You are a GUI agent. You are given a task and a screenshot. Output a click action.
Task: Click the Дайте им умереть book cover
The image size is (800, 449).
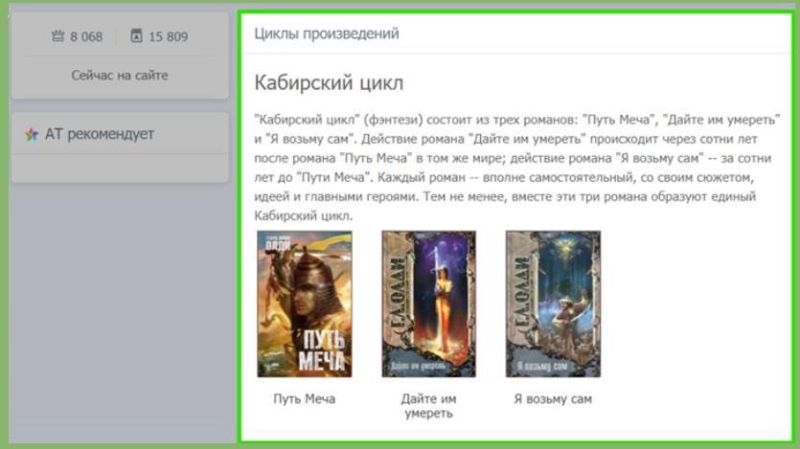(428, 303)
